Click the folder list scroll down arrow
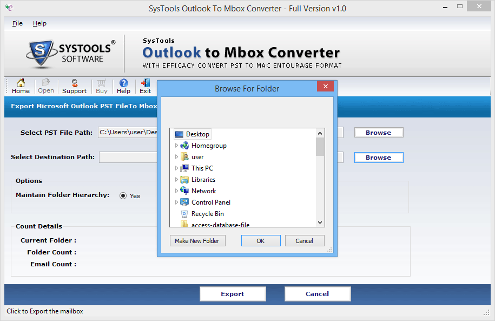This screenshot has width=495, height=321. tap(320, 222)
